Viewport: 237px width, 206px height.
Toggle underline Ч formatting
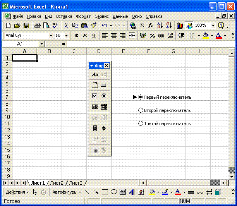coord(94,36)
